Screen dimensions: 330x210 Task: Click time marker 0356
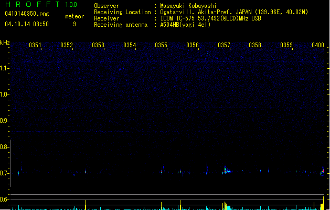[193, 45]
